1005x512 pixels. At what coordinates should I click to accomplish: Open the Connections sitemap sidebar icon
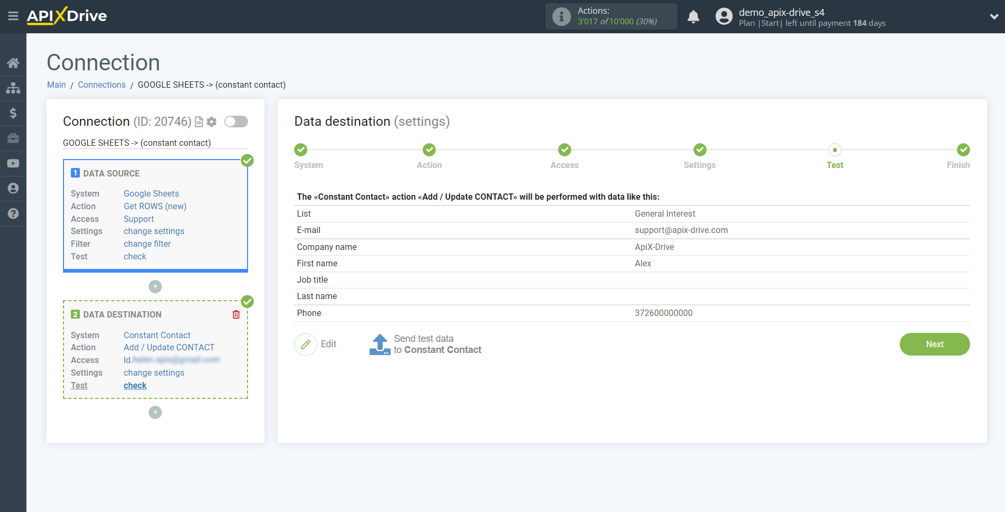(x=13, y=88)
